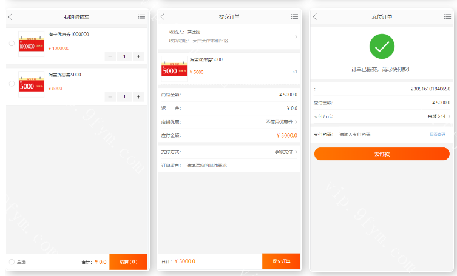457x276 pixels.
Task: Select the 1000000 coupon item radio
Action: 12,43
